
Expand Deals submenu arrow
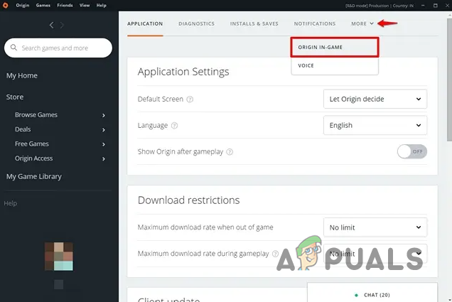pyautogui.click(x=104, y=130)
